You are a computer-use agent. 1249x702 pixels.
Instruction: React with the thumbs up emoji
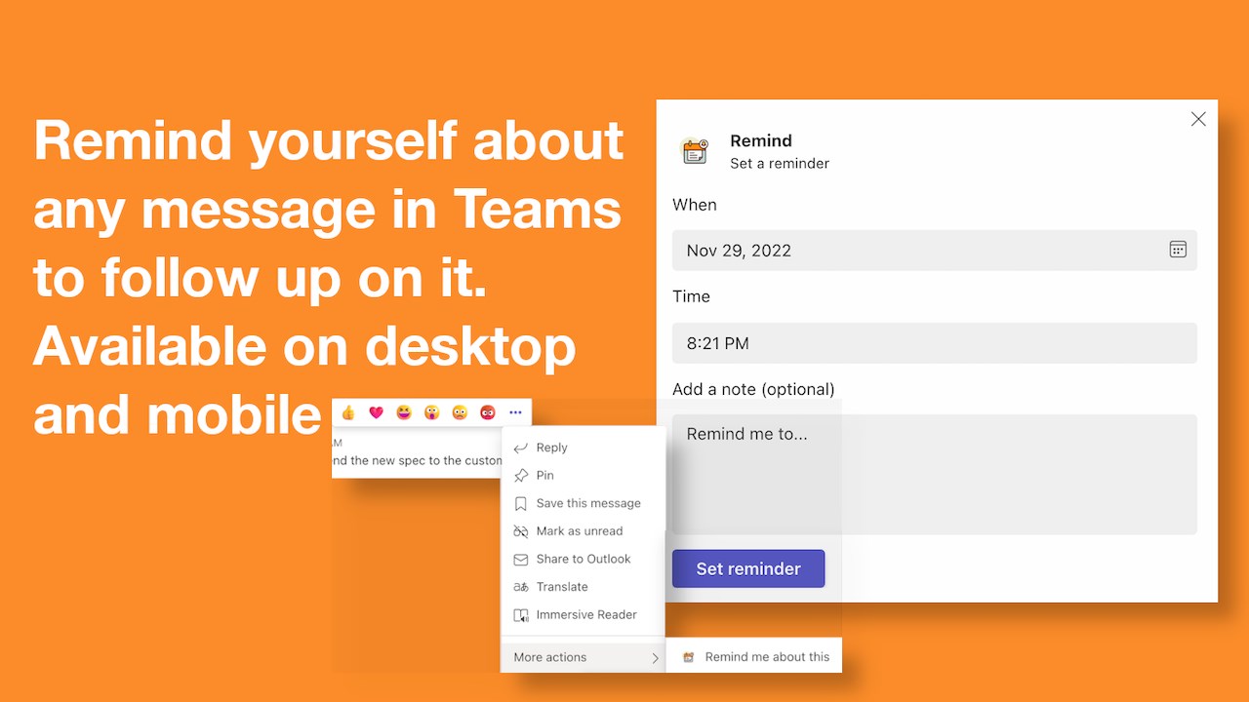point(348,412)
